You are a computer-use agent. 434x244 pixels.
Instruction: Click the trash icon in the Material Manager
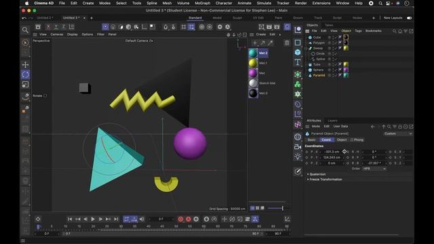tap(287, 43)
